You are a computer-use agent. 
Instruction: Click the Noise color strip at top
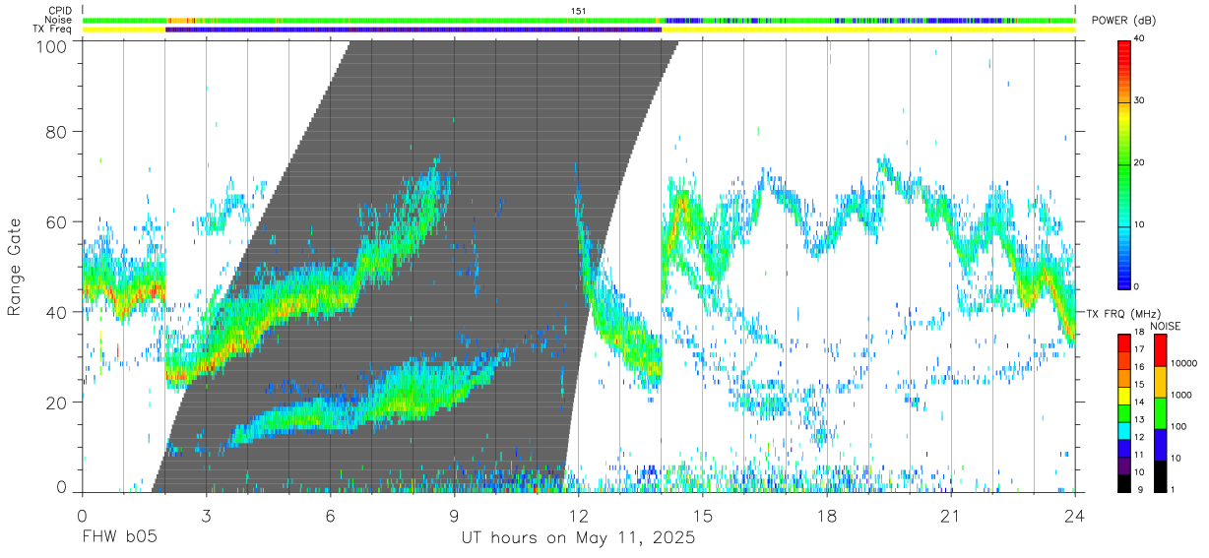click(x=579, y=20)
